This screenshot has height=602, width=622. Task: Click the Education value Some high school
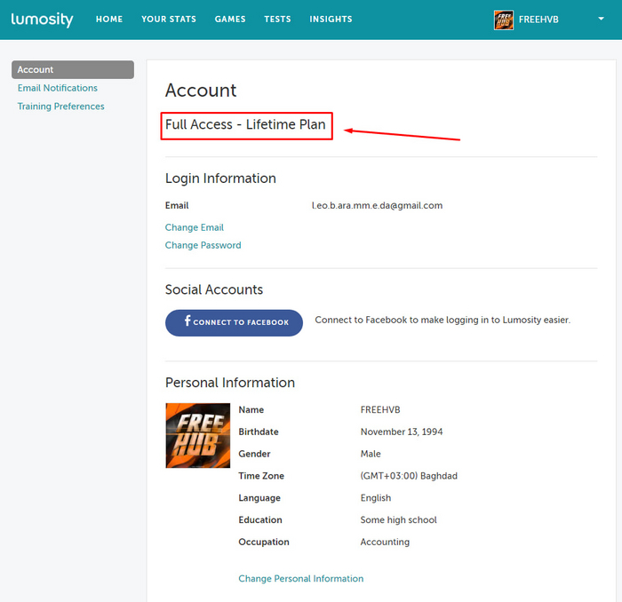pyautogui.click(x=398, y=520)
